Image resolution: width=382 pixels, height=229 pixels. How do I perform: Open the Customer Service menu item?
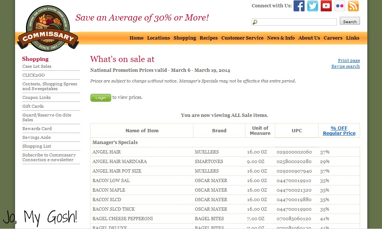(242, 38)
